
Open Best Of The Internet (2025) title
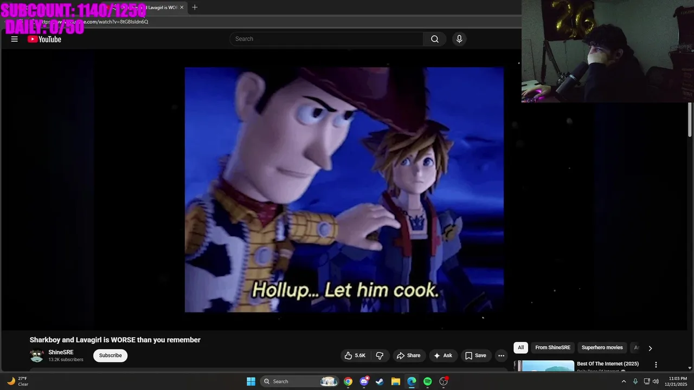608,363
